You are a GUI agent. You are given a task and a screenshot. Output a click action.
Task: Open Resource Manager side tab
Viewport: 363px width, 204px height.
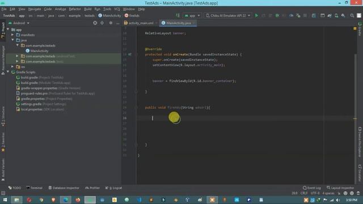[x=3, y=60]
